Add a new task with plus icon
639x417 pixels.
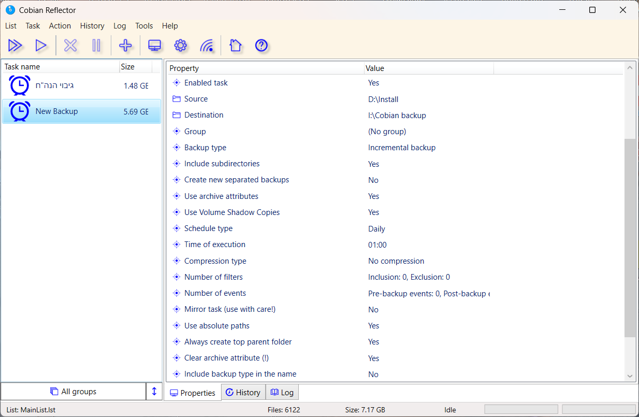[125, 46]
